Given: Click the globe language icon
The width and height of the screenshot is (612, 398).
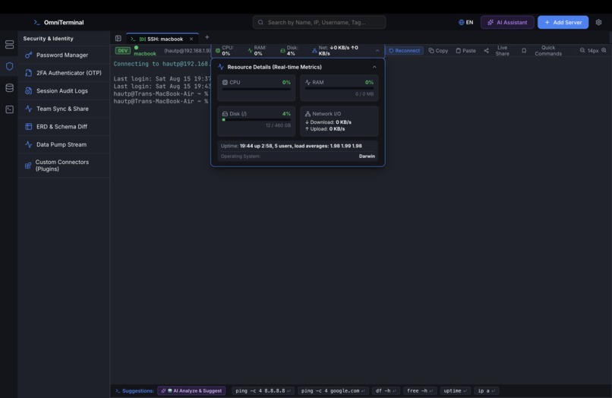Looking at the screenshot, I should tap(461, 22).
